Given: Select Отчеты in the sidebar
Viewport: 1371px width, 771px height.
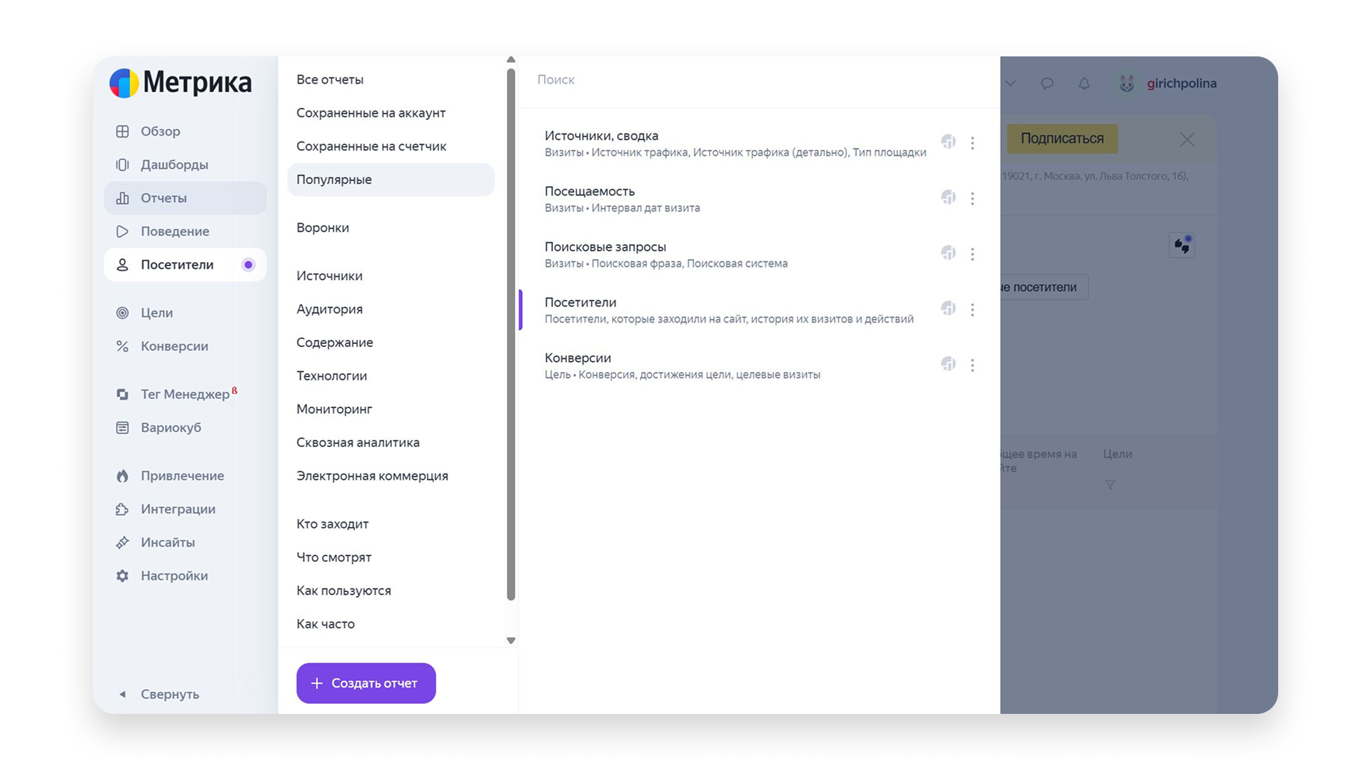Looking at the screenshot, I should [x=186, y=198].
